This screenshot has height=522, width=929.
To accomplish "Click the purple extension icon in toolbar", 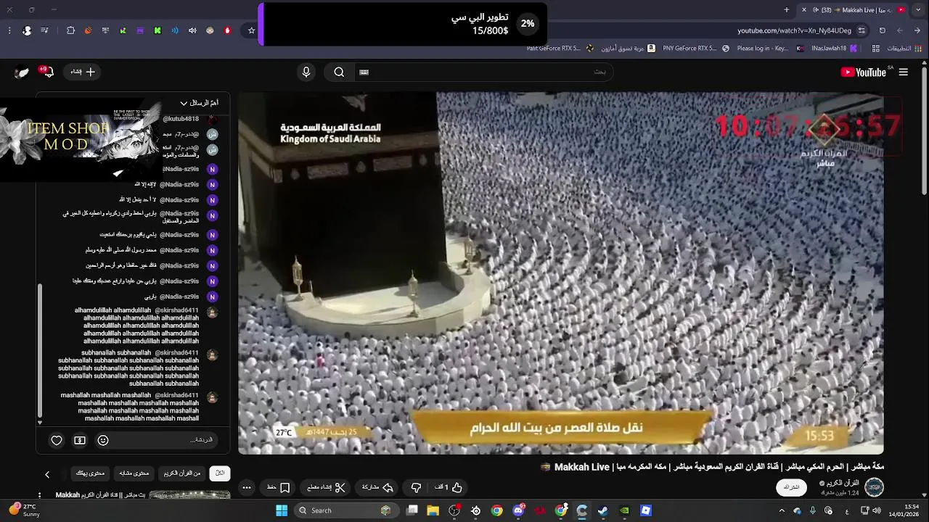I will point(140,30).
